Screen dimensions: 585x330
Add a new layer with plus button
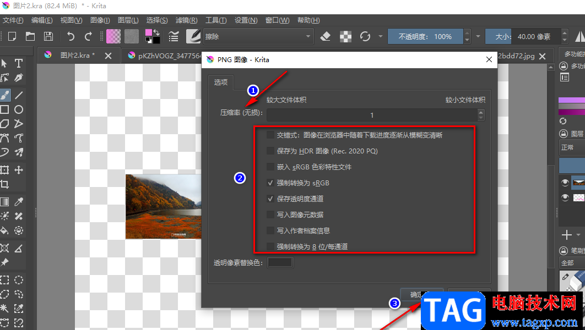point(566,235)
